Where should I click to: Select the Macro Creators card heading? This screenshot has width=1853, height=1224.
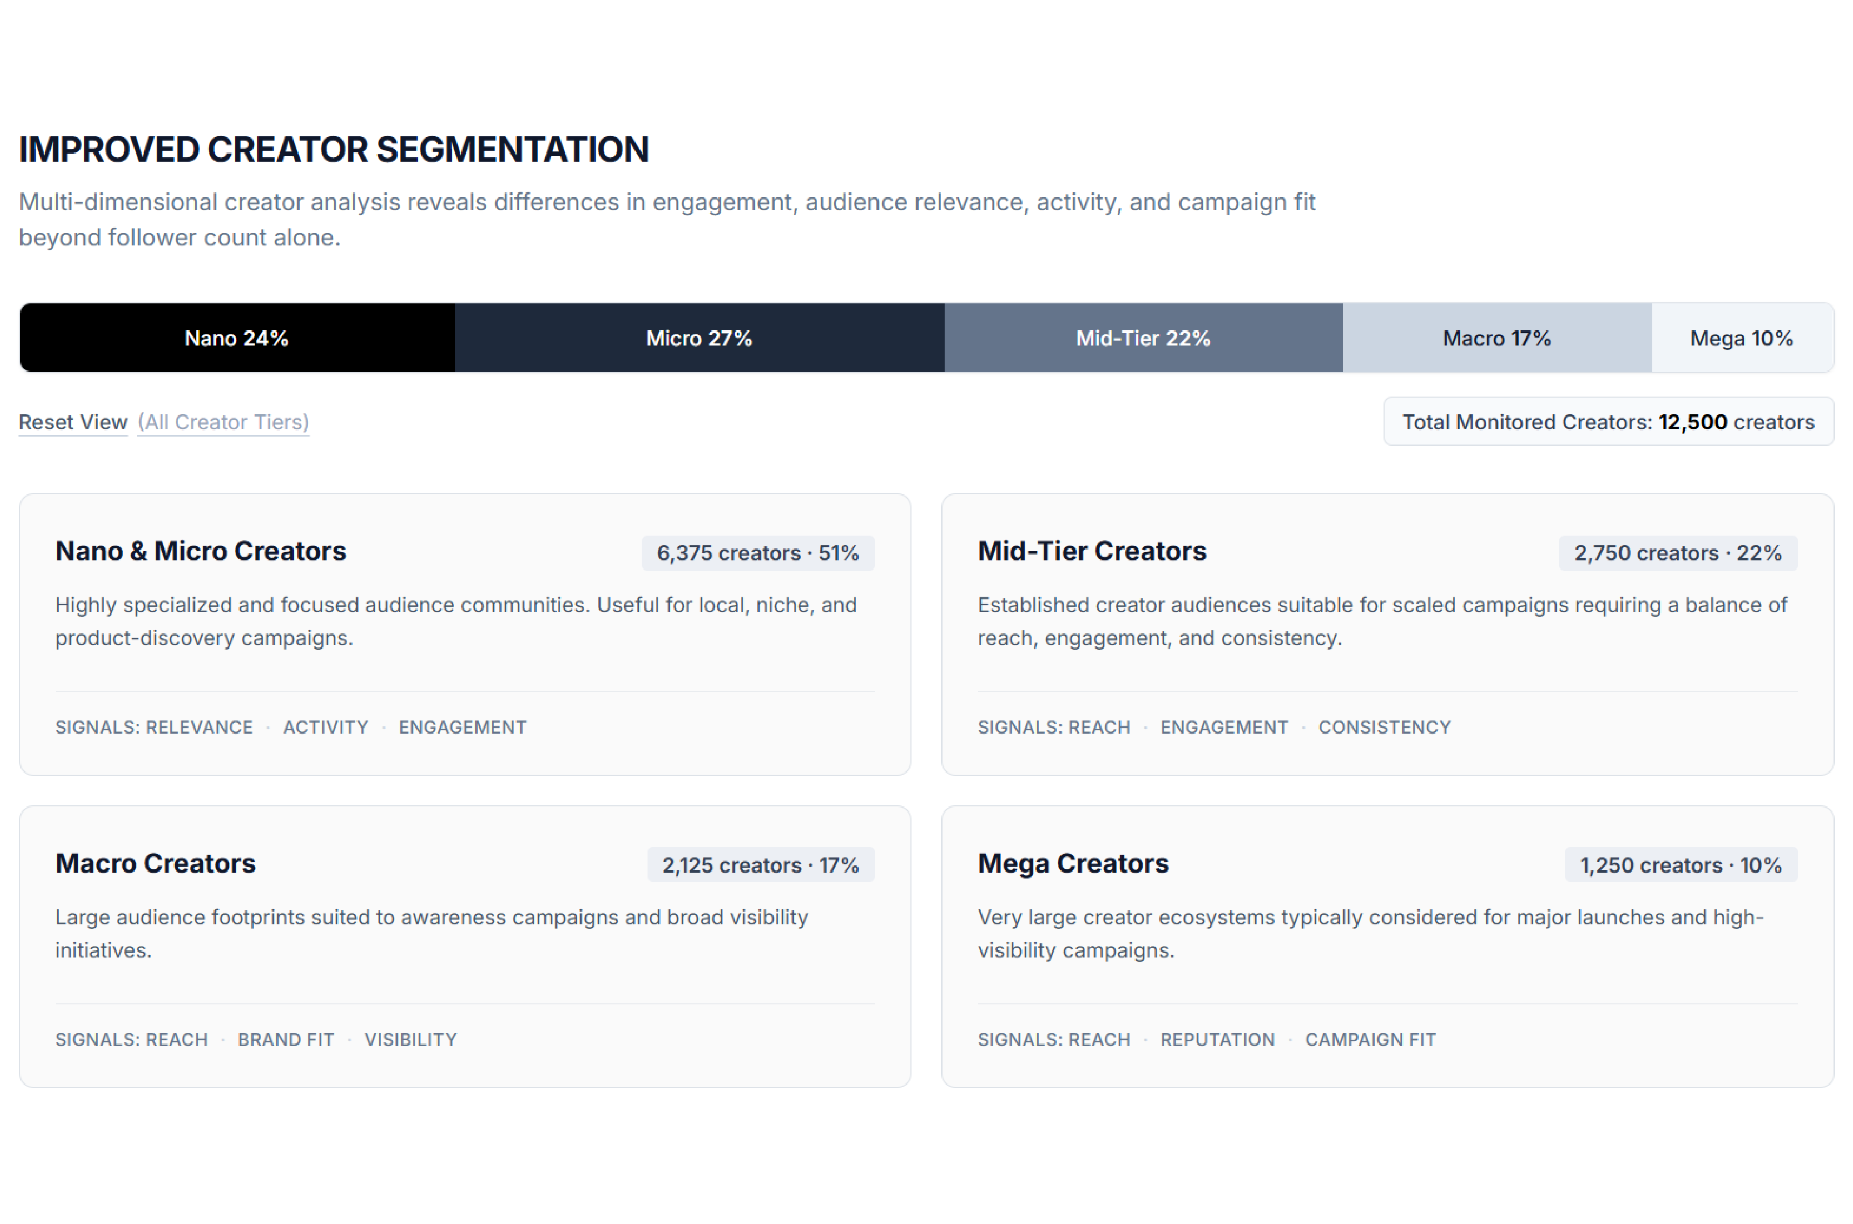coord(155,863)
